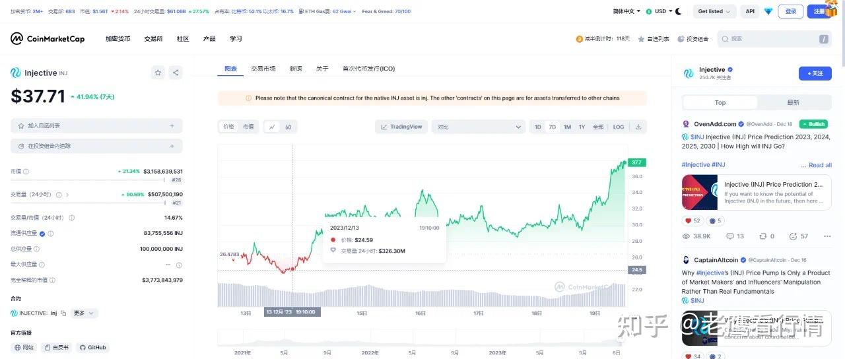Select the 1D time range

click(x=538, y=127)
